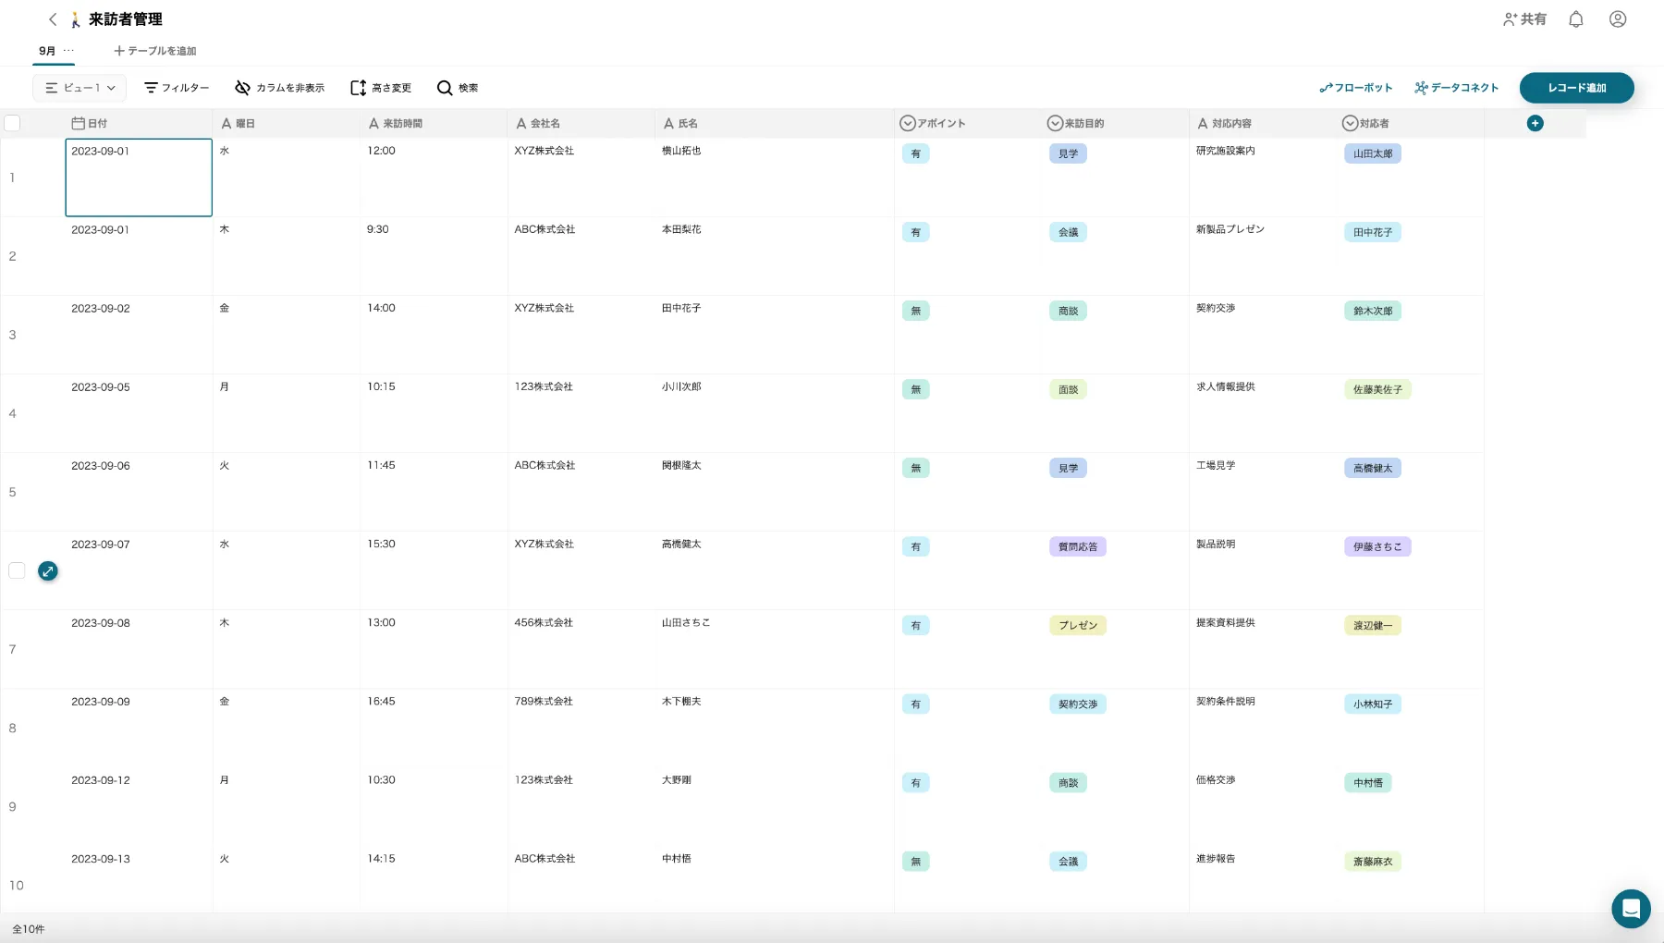Image resolution: width=1664 pixels, height=943 pixels.
Task: Click the 小林知子 responder tag
Action: coord(1373,704)
